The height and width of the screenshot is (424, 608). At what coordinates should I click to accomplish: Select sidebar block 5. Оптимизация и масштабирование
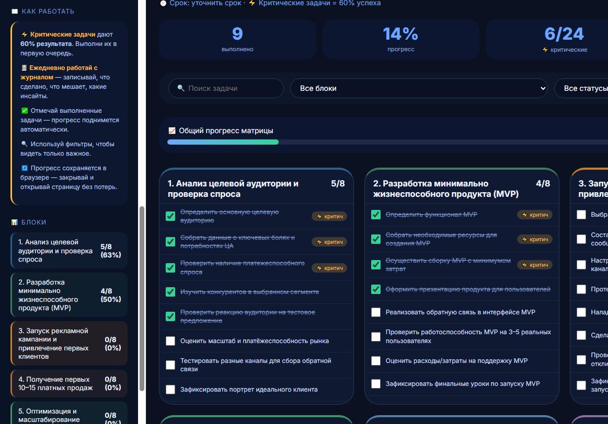coord(69,413)
